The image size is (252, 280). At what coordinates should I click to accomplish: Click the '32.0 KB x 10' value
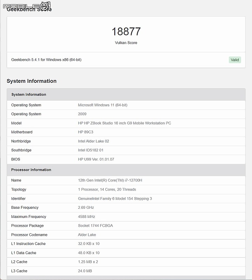tap(89, 244)
